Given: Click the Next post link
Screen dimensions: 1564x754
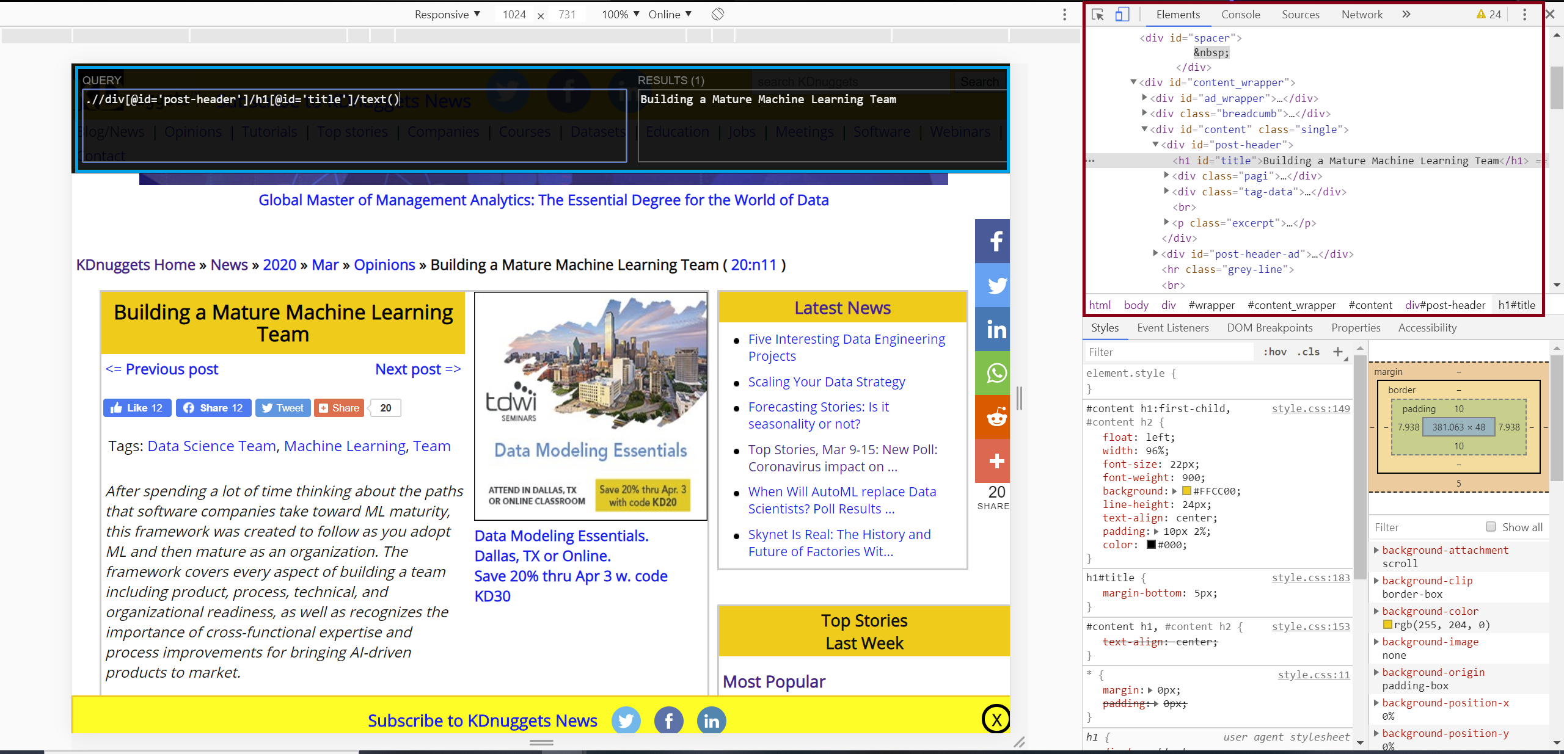Looking at the screenshot, I should pos(418,369).
